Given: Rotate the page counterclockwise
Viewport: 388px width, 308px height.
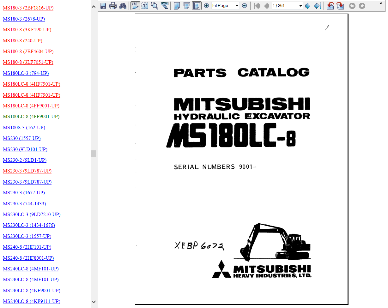Looking at the screenshot, I should click(x=330, y=6).
